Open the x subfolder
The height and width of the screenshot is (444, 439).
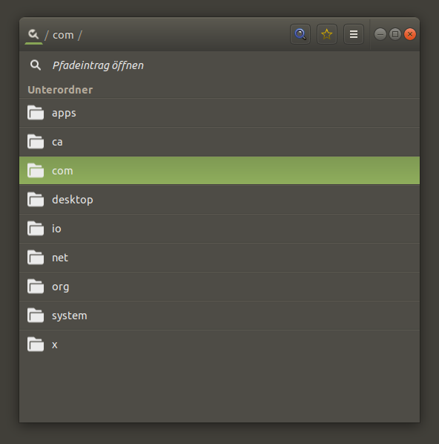point(219,345)
